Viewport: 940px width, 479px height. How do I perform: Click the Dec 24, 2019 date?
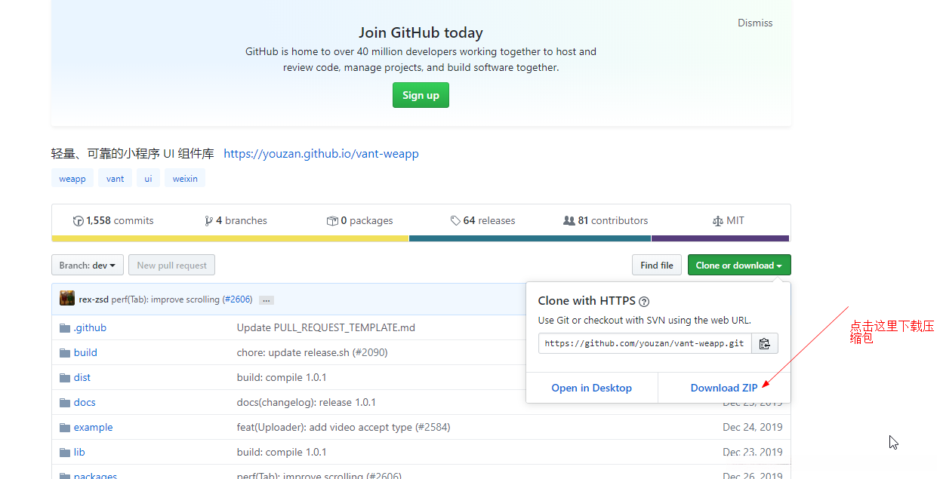(753, 428)
